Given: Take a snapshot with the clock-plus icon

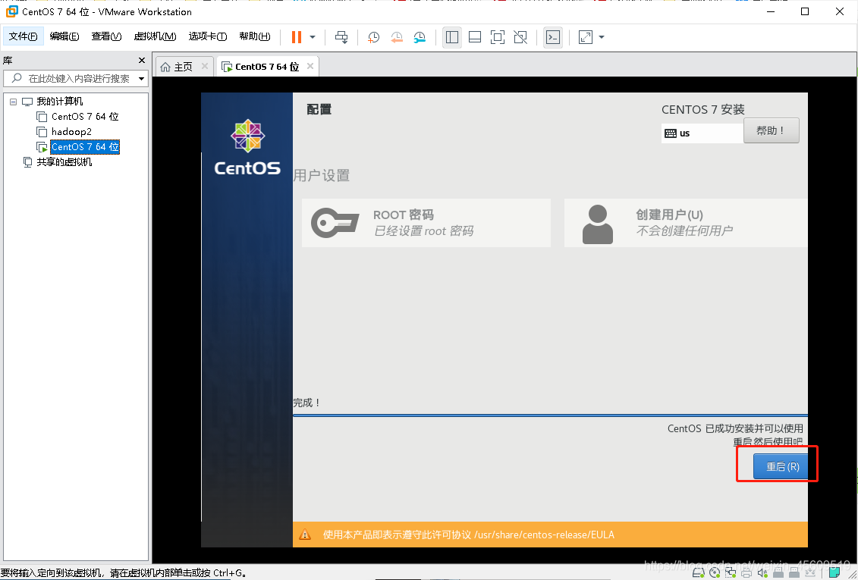Looking at the screenshot, I should tap(374, 37).
